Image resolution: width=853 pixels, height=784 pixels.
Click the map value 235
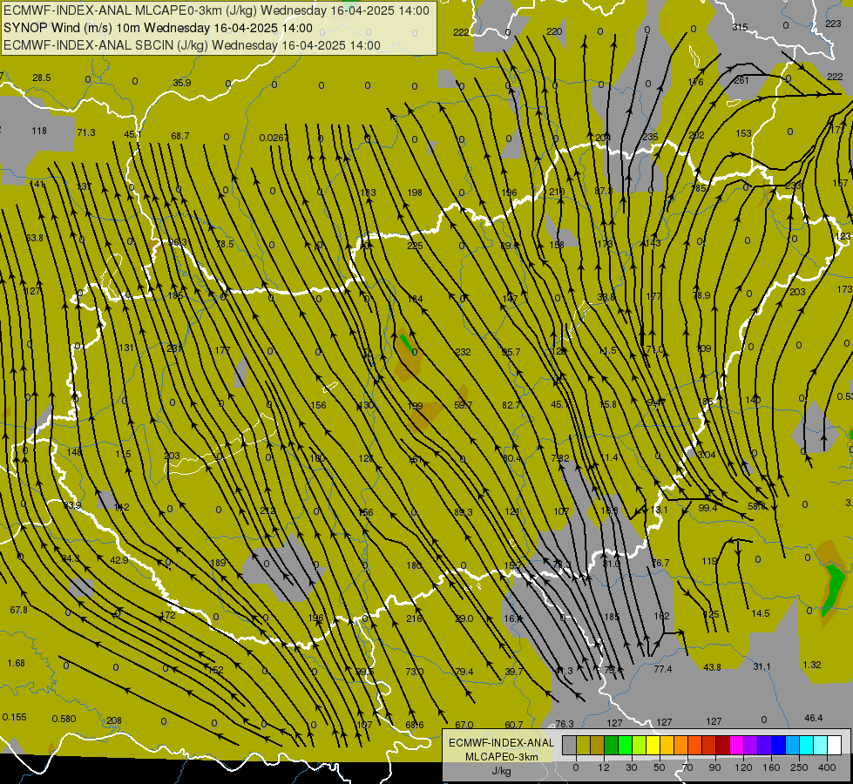(650, 137)
